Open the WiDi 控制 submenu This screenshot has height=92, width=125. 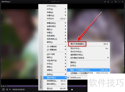coord(55,54)
